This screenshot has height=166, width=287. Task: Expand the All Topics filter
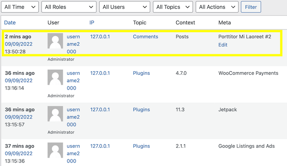click(173, 7)
